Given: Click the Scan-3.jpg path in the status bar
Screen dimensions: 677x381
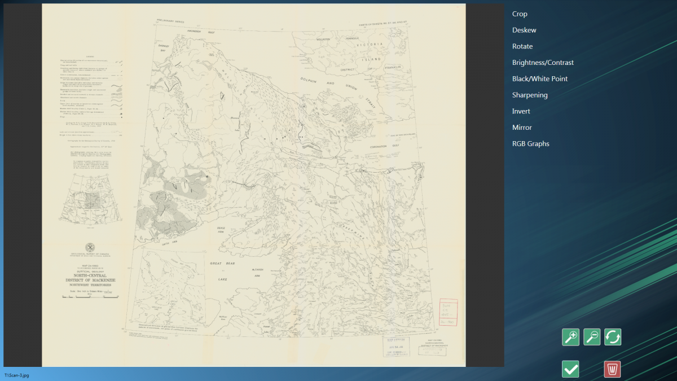Looking at the screenshot, I should click(x=16, y=375).
